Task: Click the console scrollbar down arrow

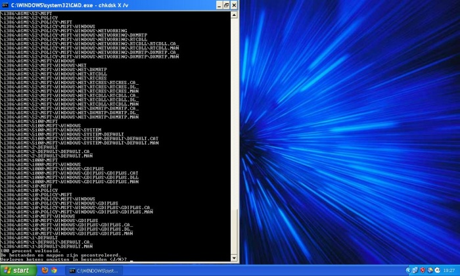Action: (234, 258)
